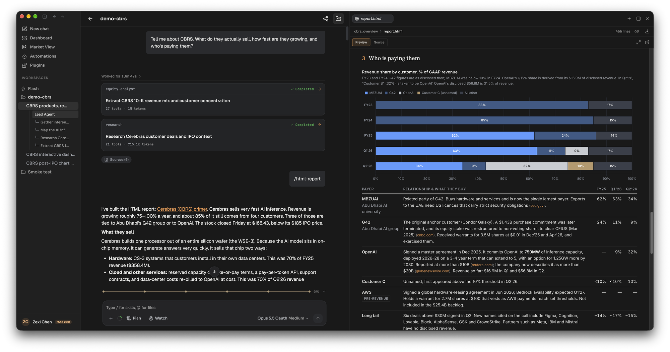Click the chat conversation scrollbar
The height and width of the screenshot is (352, 670).
[x=347, y=33]
